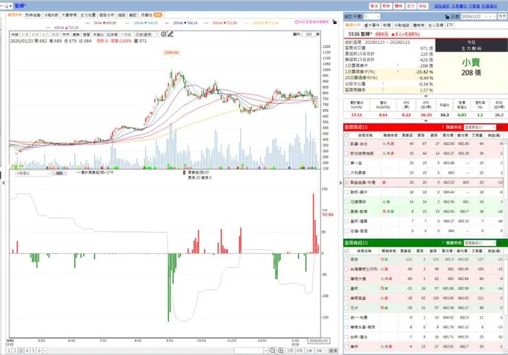Click help question mark beside 佔股本比重
The height and width of the screenshot is (355, 508).
coord(383,84)
